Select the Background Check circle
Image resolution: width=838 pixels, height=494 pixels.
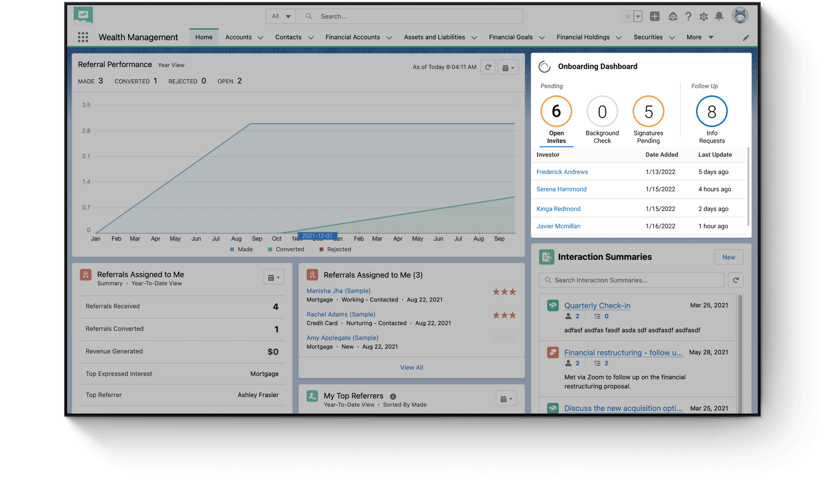tap(602, 111)
